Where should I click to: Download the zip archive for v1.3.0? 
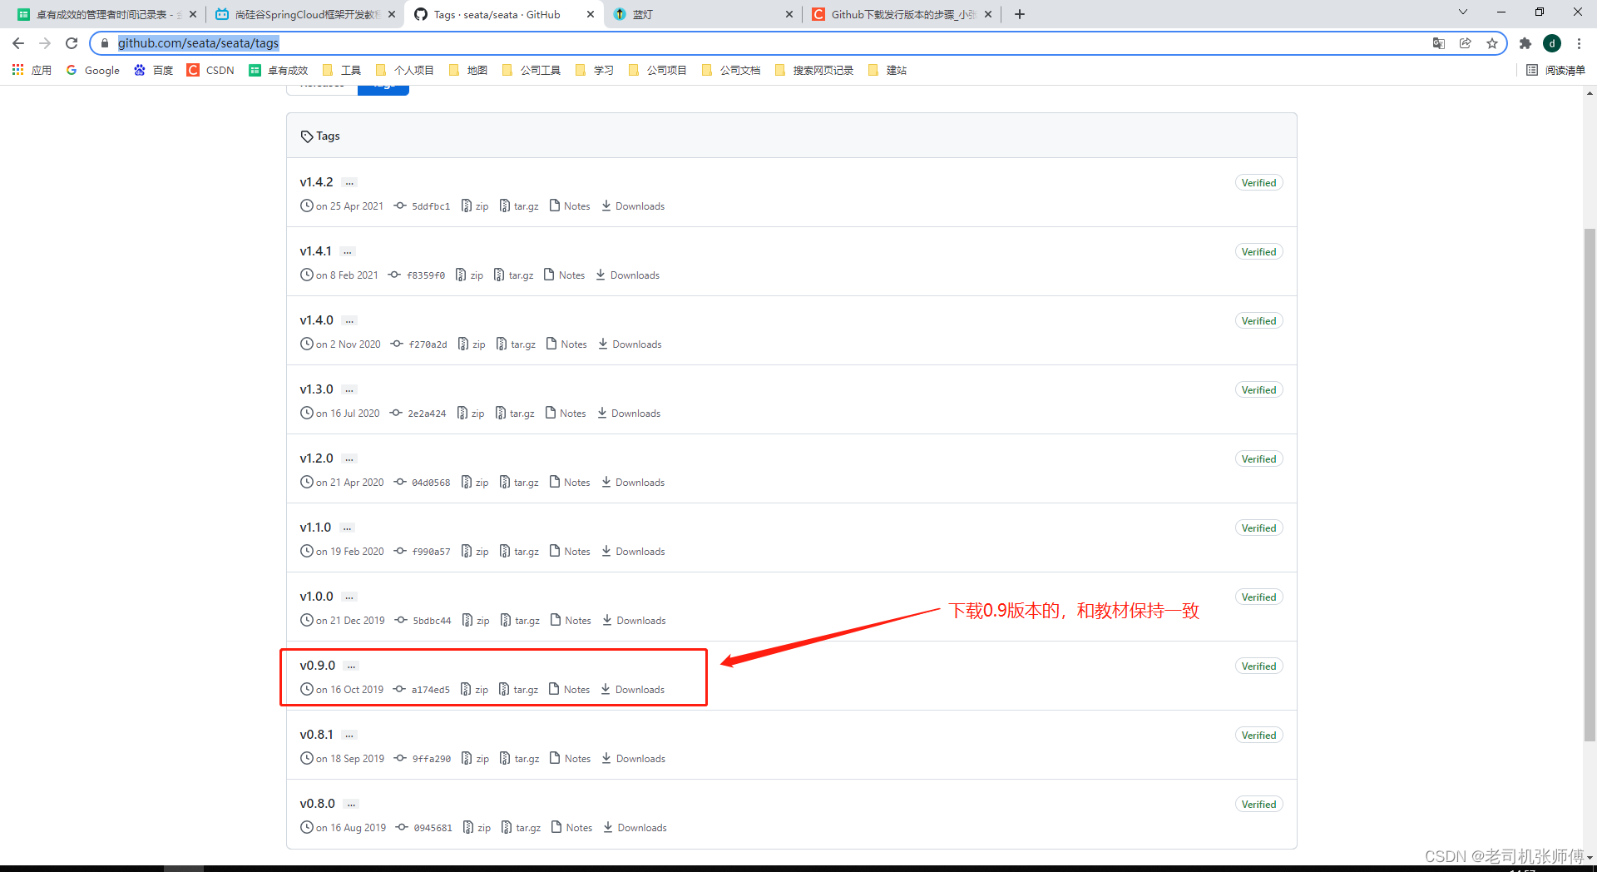(x=471, y=413)
